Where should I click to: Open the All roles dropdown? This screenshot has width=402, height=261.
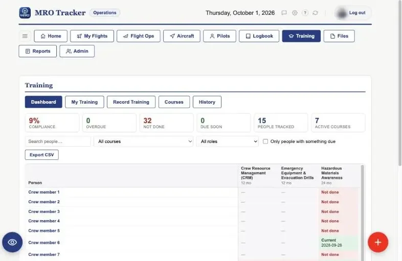(228, 141)
